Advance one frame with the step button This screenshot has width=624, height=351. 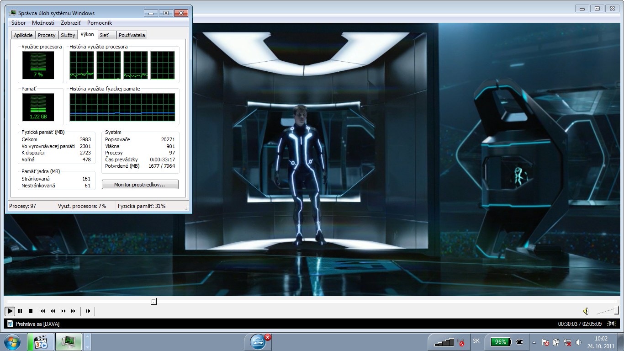tap(88, 311)
